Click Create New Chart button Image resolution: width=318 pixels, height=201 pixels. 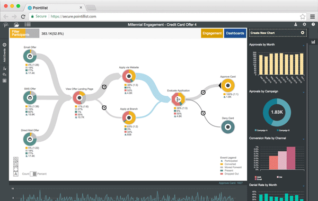[x=278, y=33]
